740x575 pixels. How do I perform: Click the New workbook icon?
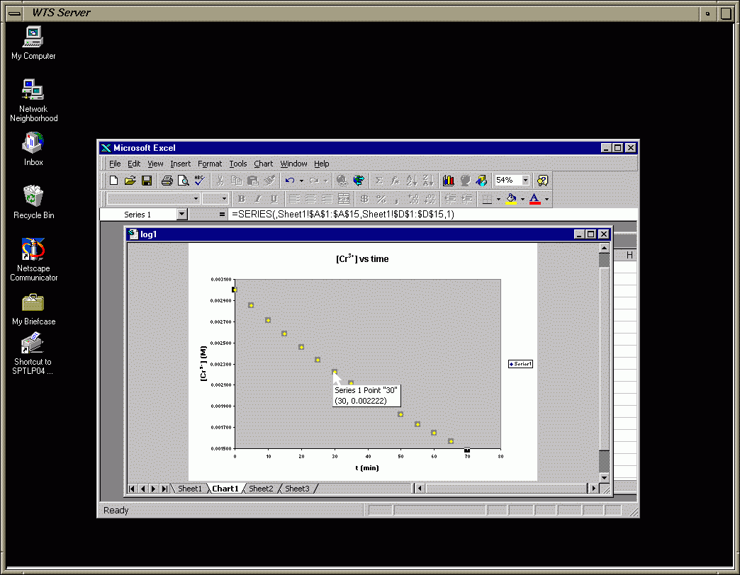pyautogui.click(x=115, y=181)
